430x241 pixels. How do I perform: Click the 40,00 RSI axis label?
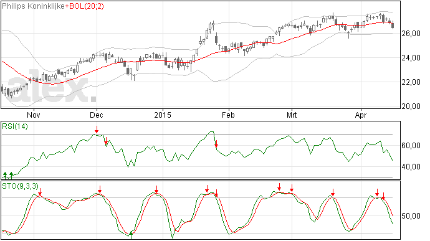[411, 167]
